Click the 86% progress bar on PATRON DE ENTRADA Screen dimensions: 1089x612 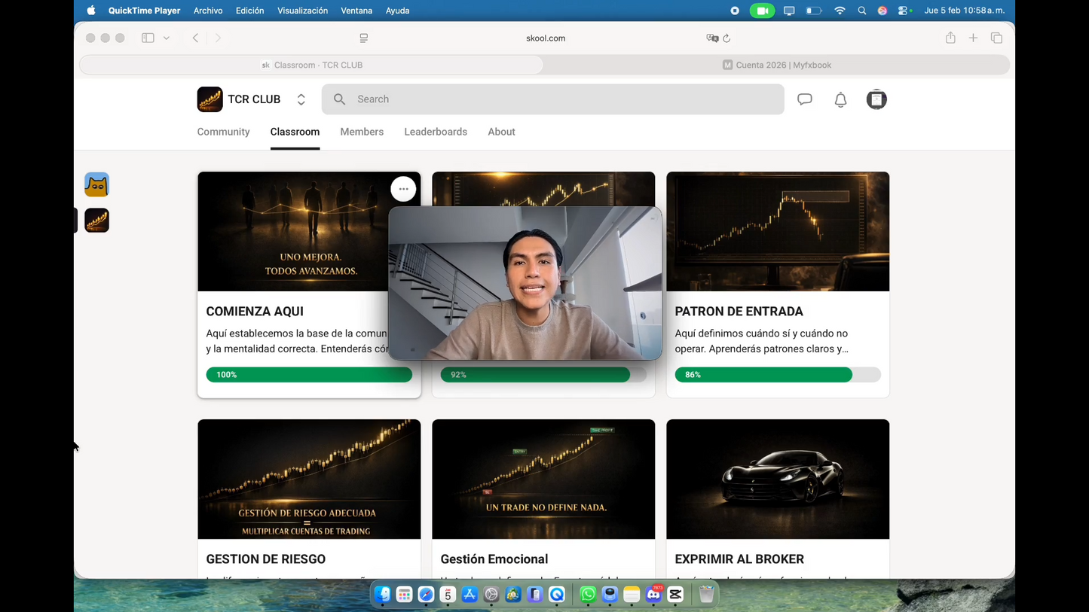pyautogui.click(x=778, y=374)
